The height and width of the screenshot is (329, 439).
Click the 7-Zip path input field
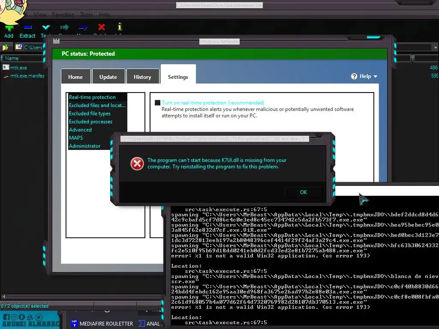coord(33,47)
